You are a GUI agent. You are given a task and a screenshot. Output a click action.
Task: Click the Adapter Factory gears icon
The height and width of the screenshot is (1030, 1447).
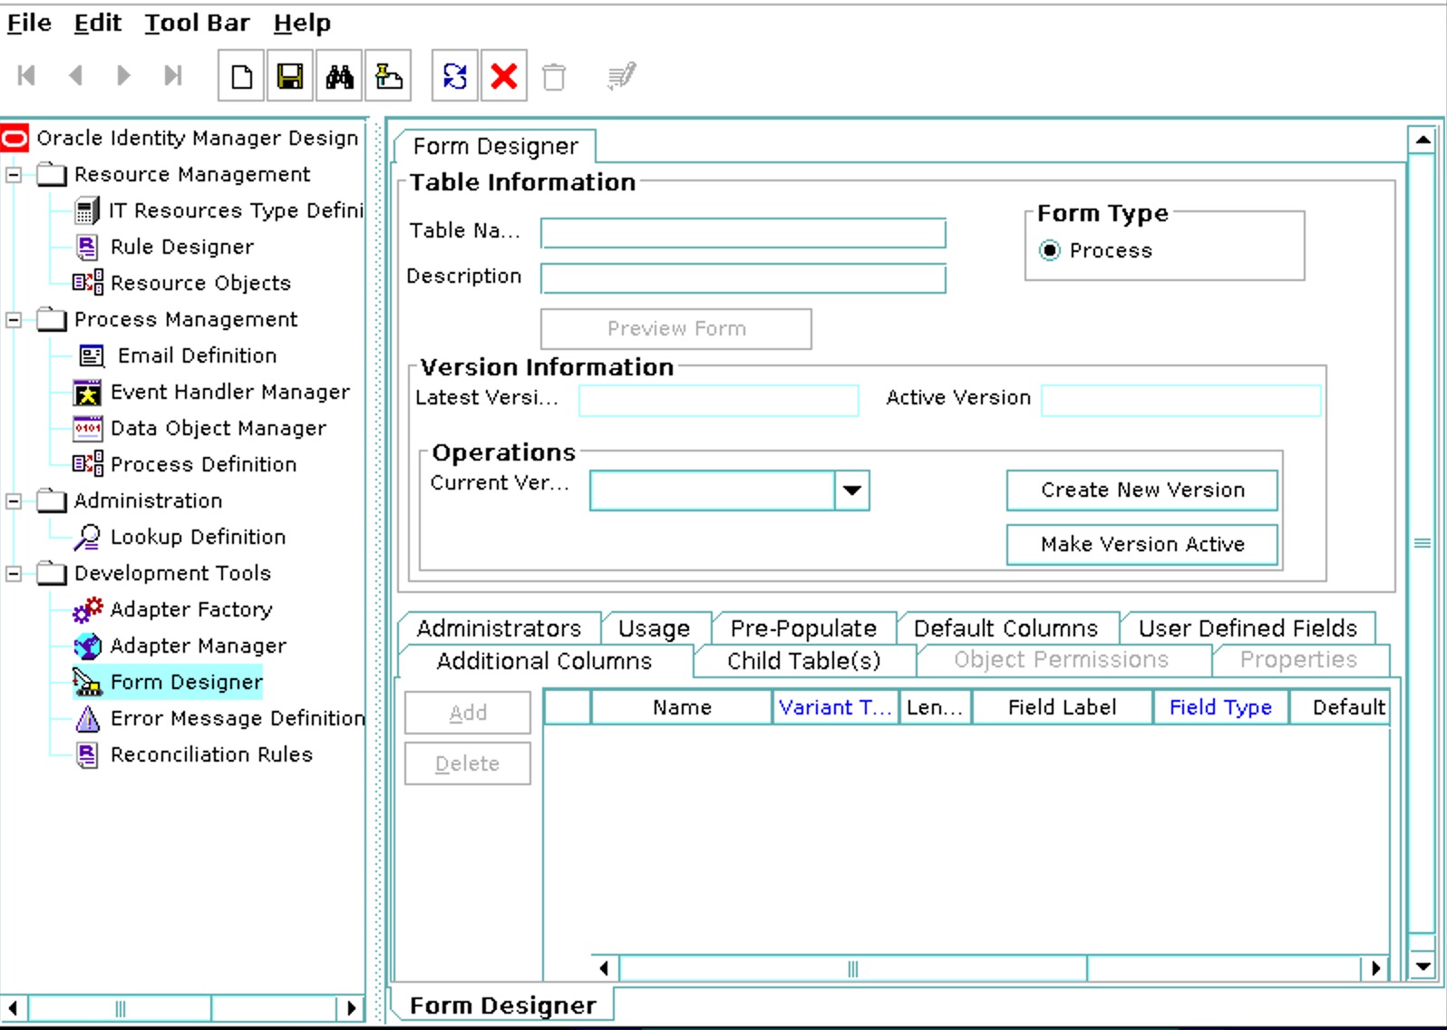(88, 610)
